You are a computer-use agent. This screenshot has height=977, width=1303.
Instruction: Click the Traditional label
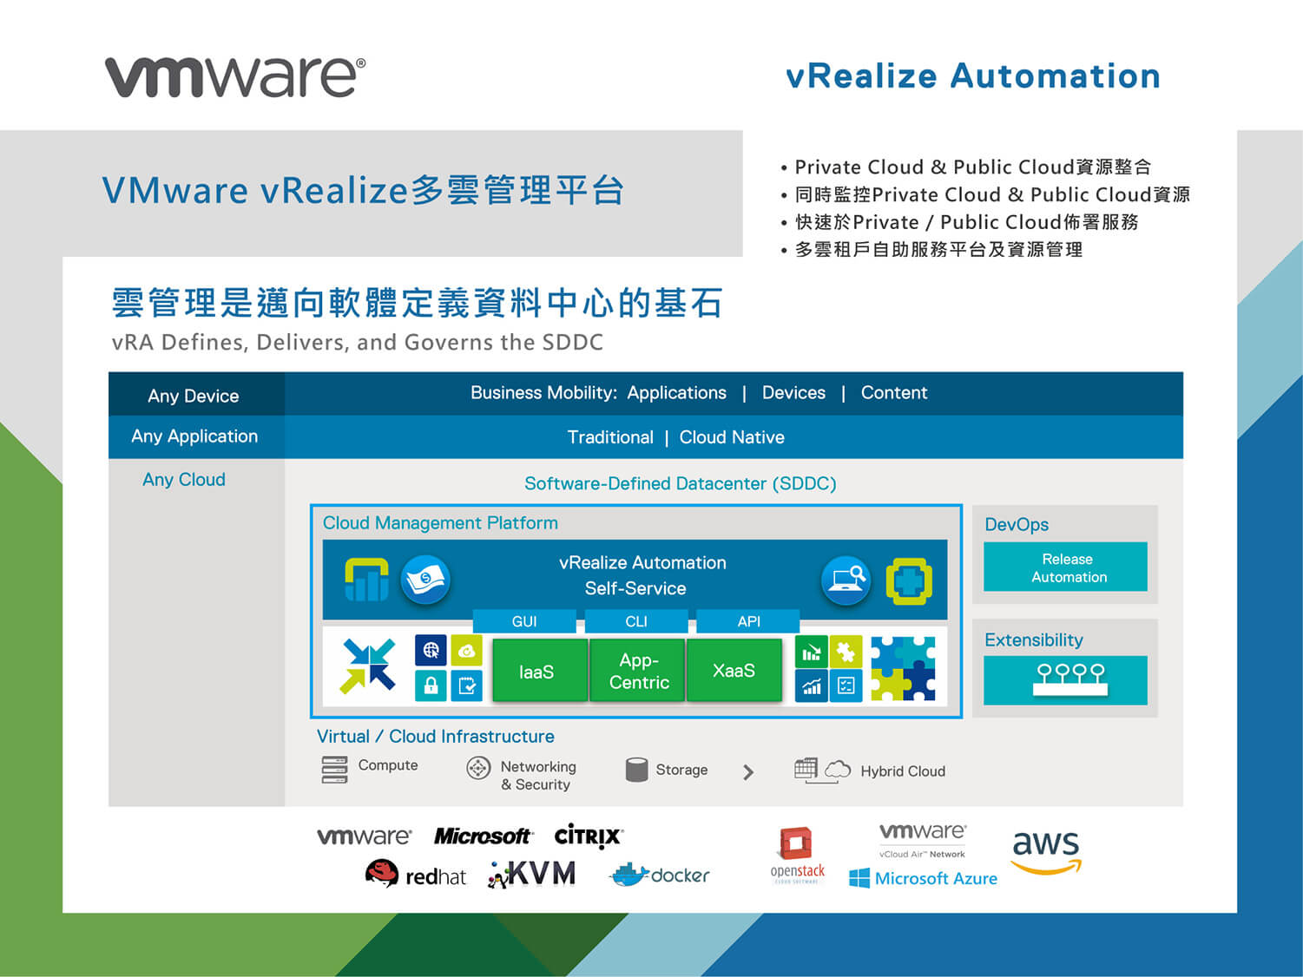[610, 437]
